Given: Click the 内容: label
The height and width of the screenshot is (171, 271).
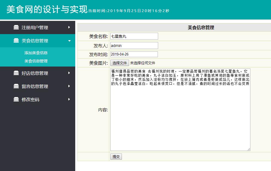Looking at the screenshot, I should (x=103, y=110).
